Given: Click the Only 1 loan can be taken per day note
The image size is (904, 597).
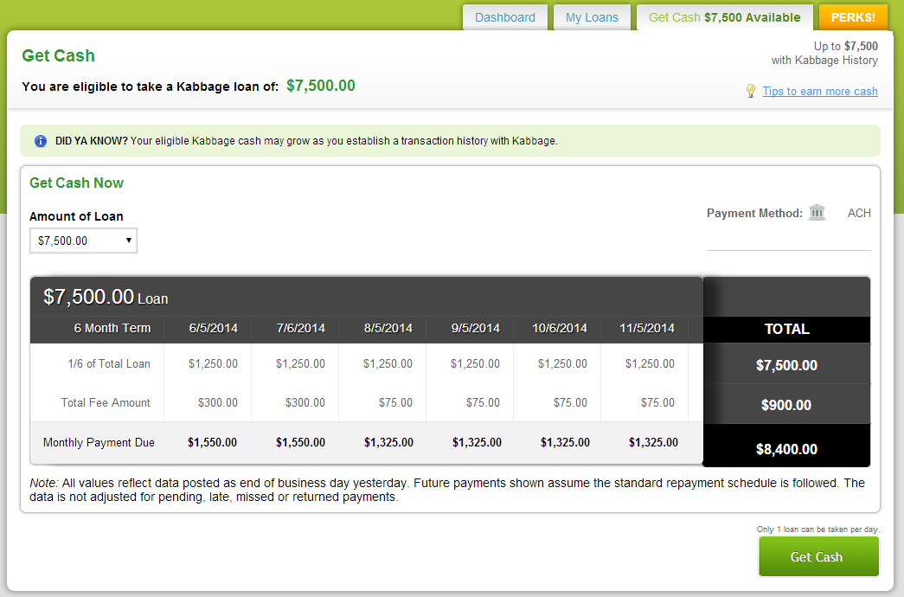Looking at the screenshot, I should click(x=818, y=529).
